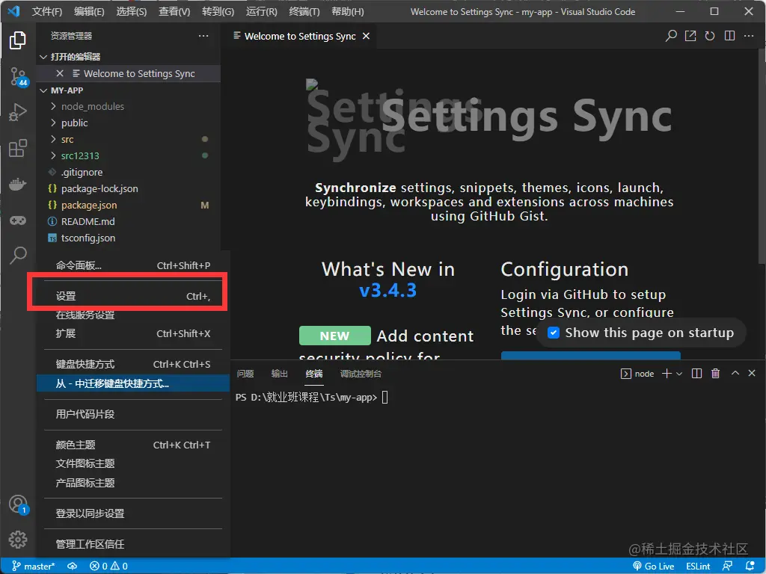Open the Search view magnifier icon
The image size is (766, 574).
coord(18,255)
